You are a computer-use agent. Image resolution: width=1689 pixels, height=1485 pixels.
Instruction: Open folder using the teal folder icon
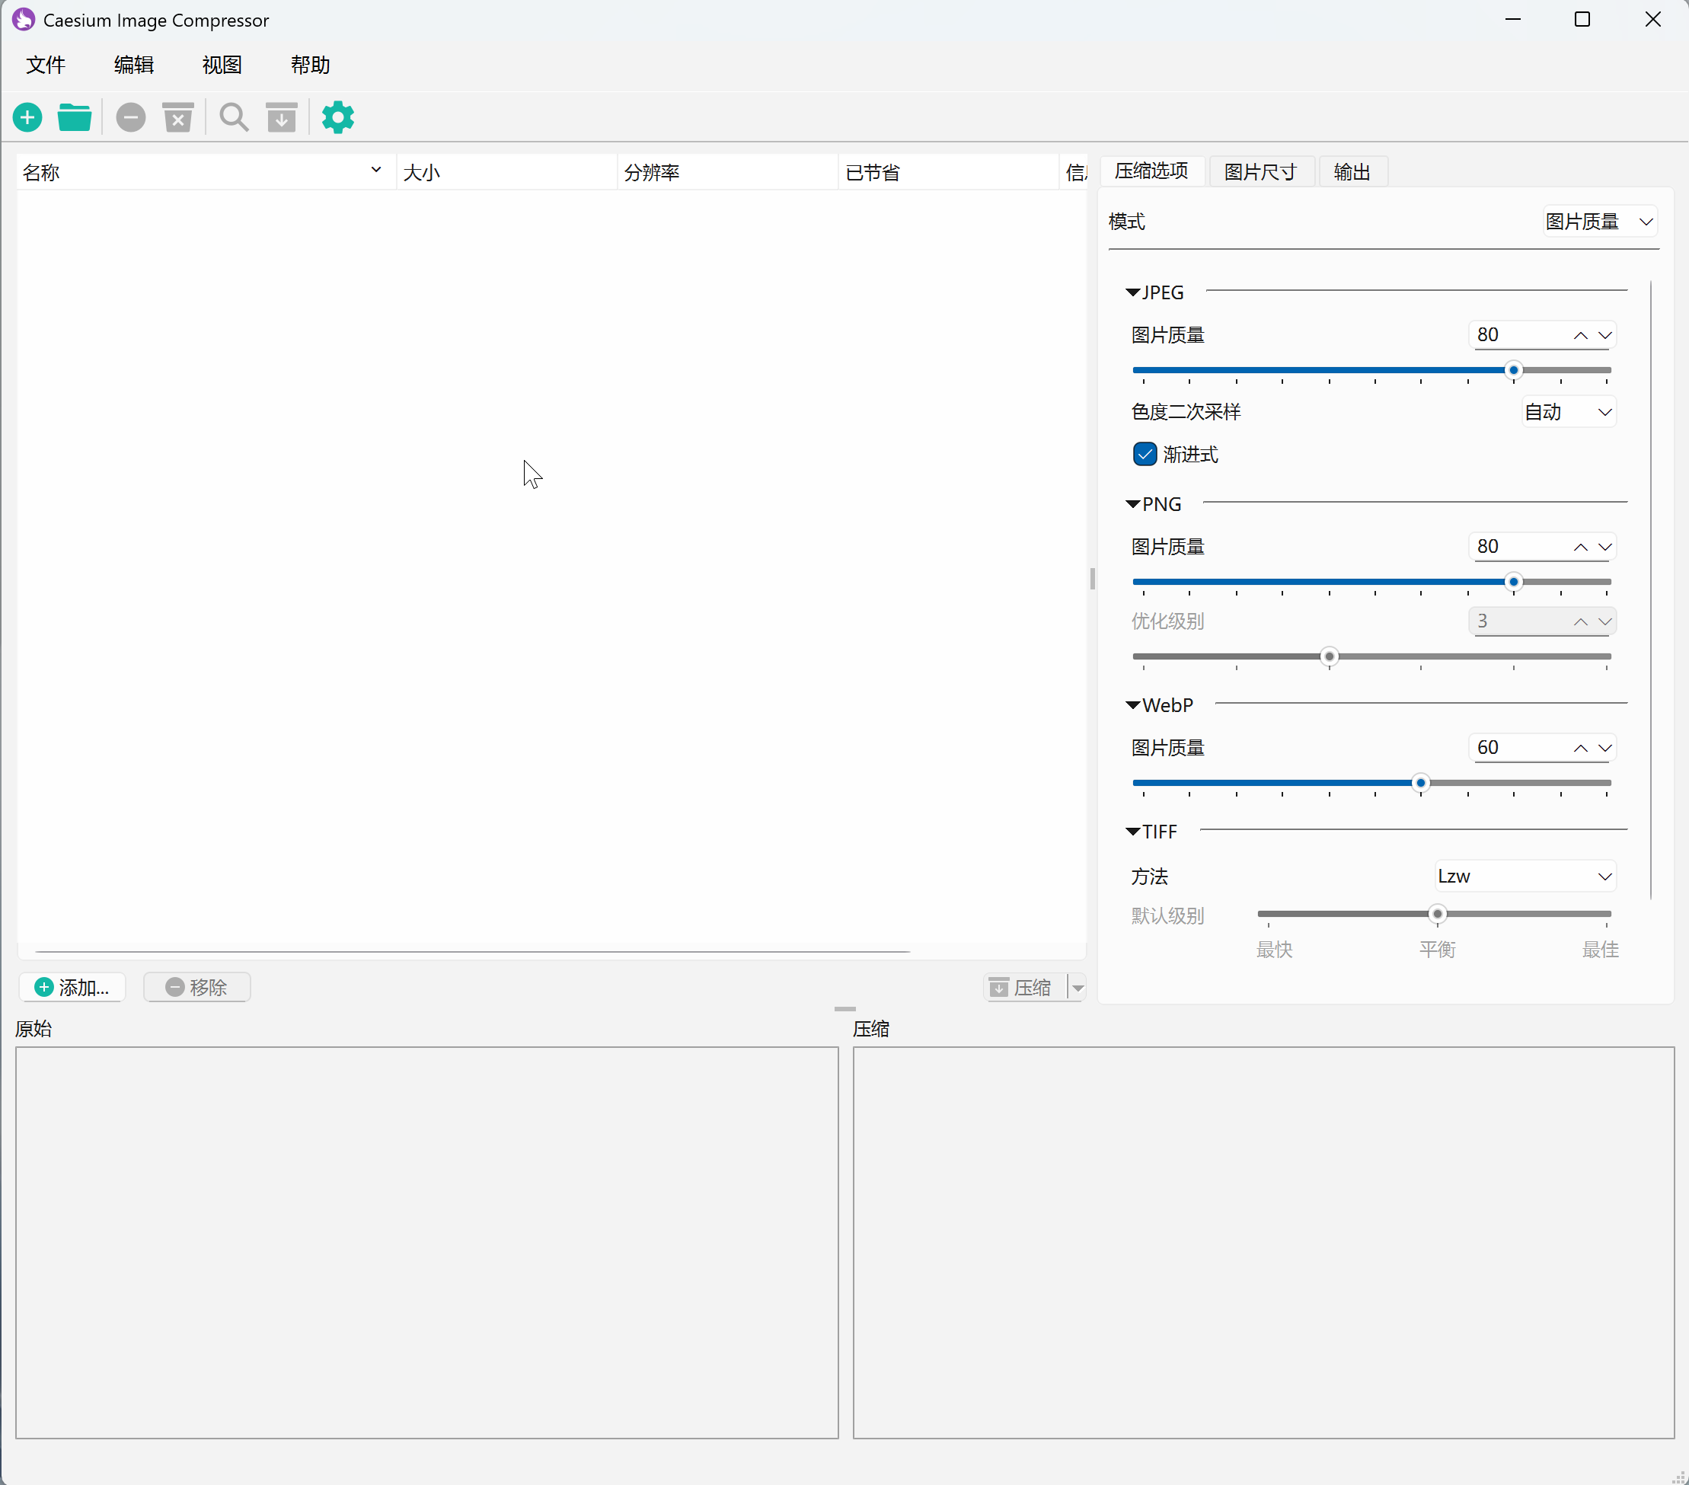[x=75, y=117]
